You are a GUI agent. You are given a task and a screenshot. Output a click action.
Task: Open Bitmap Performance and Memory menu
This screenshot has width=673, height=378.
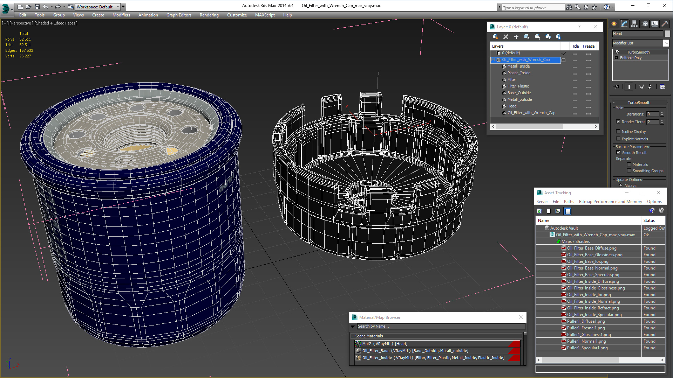click(610, 202)
